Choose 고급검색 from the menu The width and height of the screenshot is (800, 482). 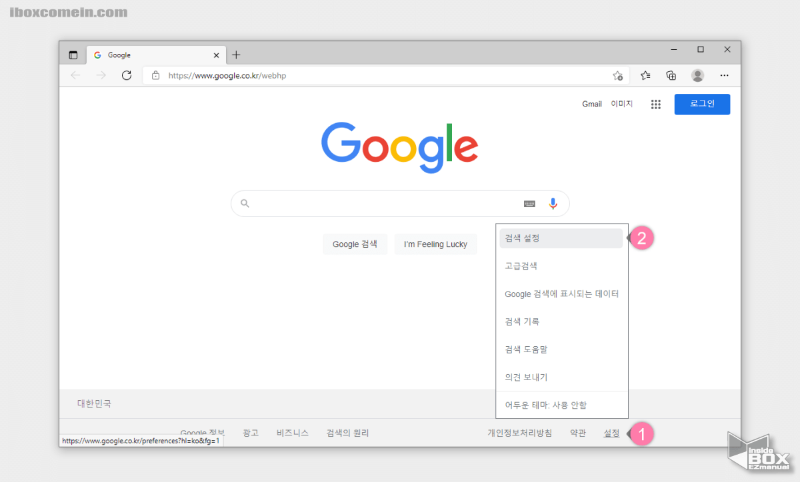click(562, 266)
